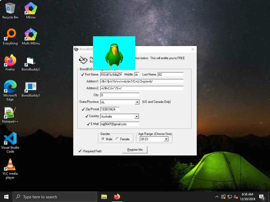Select the Firefox desktop shortcut
270x202 pixels.
point(10,63)
